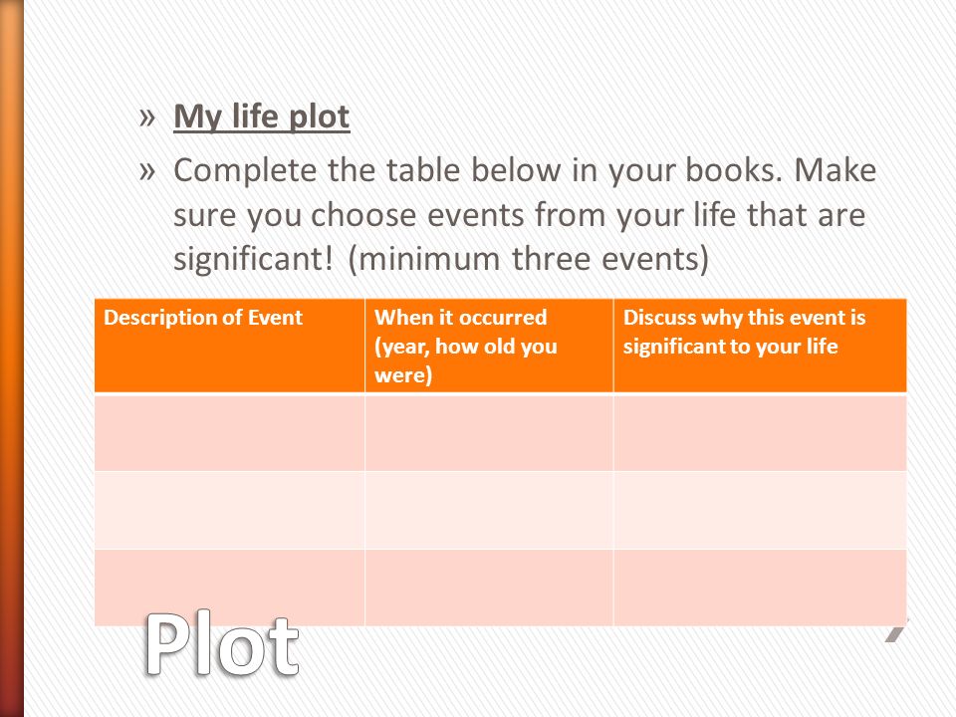Select the 'Discuss why this event is significant' header
The width and height of the screenshot is (956, 717).
tap(760, 346)
